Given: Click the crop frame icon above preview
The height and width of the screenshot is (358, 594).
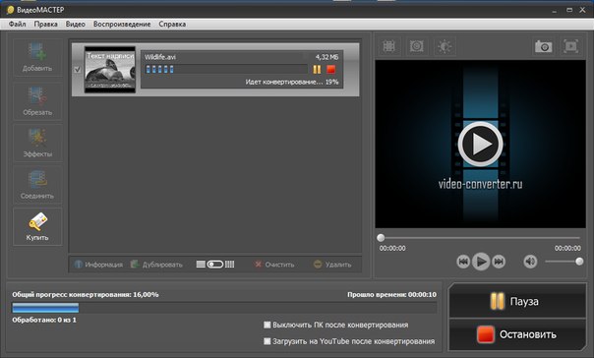Looking at the screenshot, I should click(389, 46).
